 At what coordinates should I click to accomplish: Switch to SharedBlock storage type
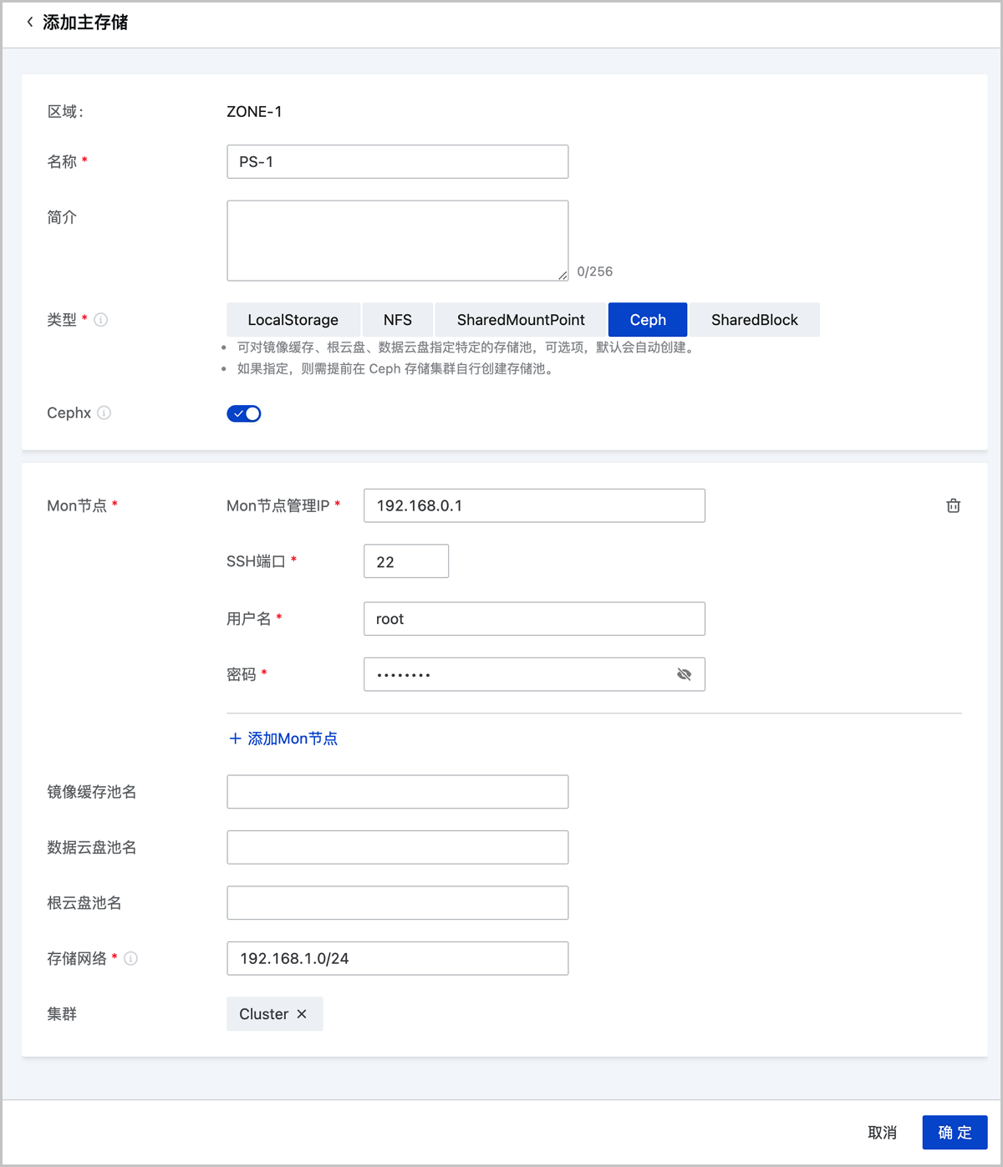pos(754,320)
